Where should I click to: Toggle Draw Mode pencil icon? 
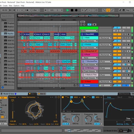(120, 10)
